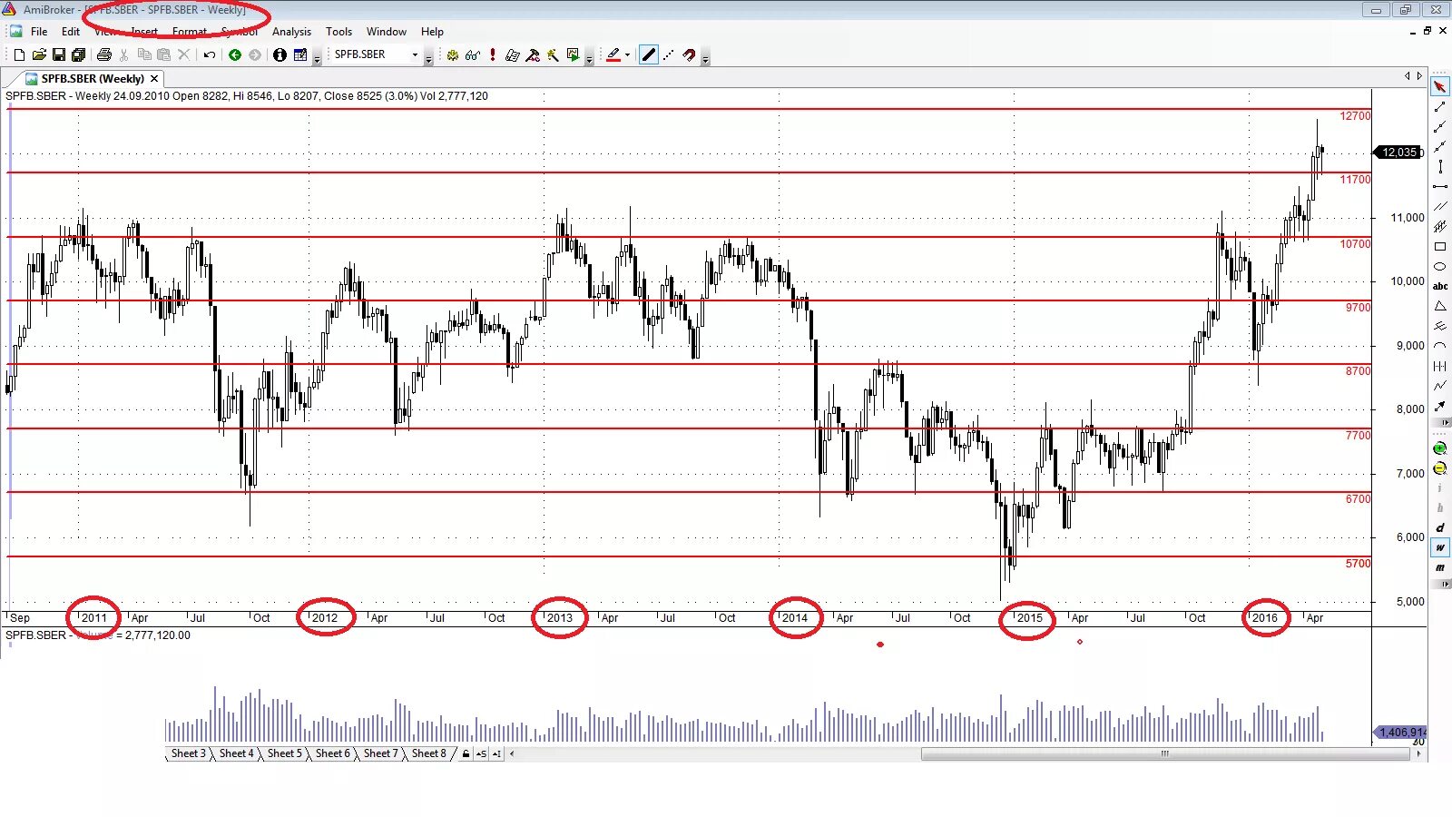The height and width of the screenshot is (817, 1452).
Task: Zoom in with the green magnifier icon
Action: [1440, 448]
